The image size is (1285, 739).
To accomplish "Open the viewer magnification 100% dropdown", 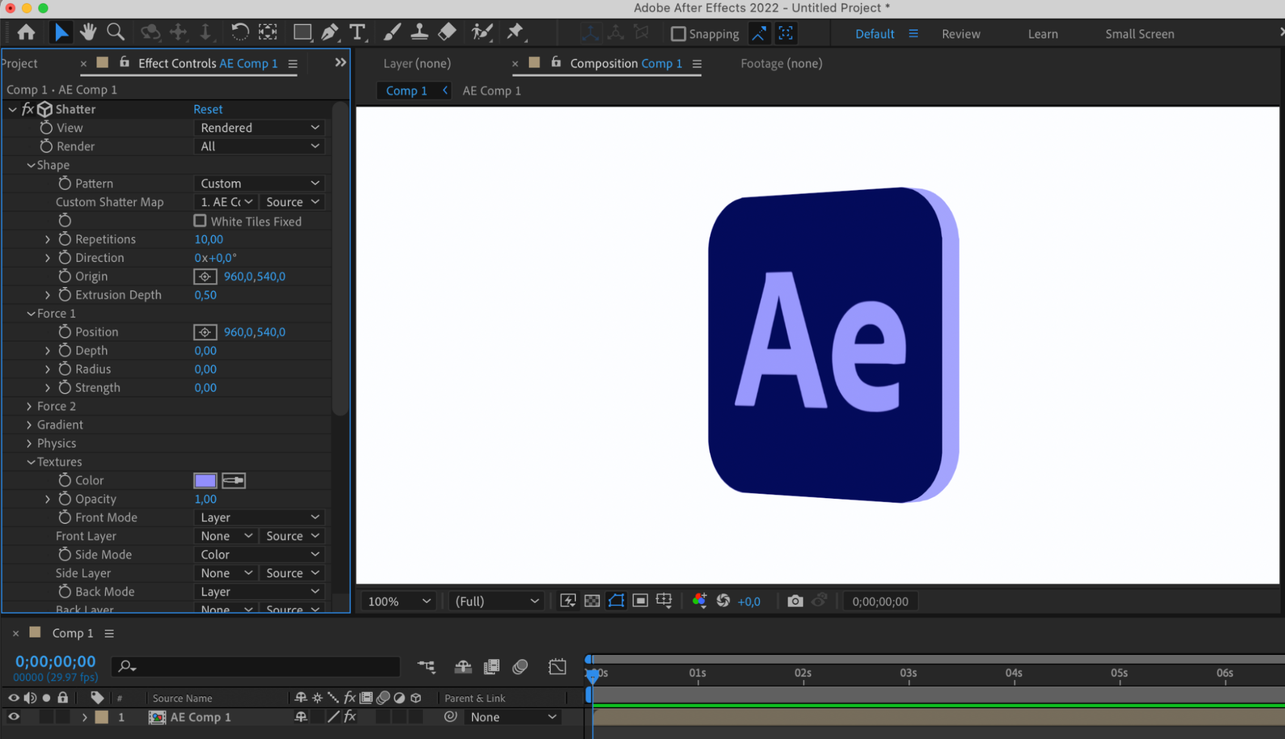I will [399, 601].
